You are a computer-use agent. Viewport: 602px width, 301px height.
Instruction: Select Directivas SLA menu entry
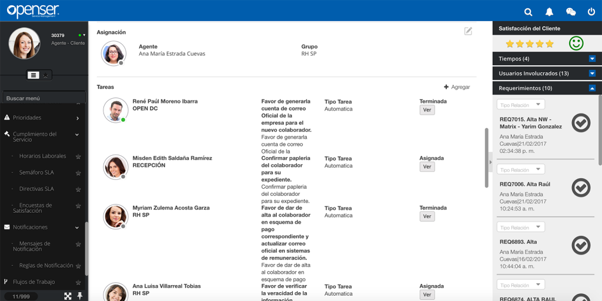(36, 189)
